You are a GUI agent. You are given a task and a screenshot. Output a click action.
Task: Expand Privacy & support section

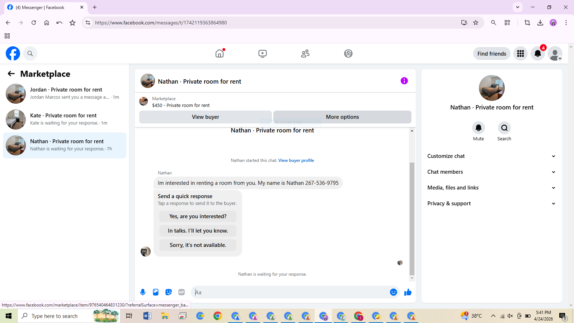click(x=492, y=203)
